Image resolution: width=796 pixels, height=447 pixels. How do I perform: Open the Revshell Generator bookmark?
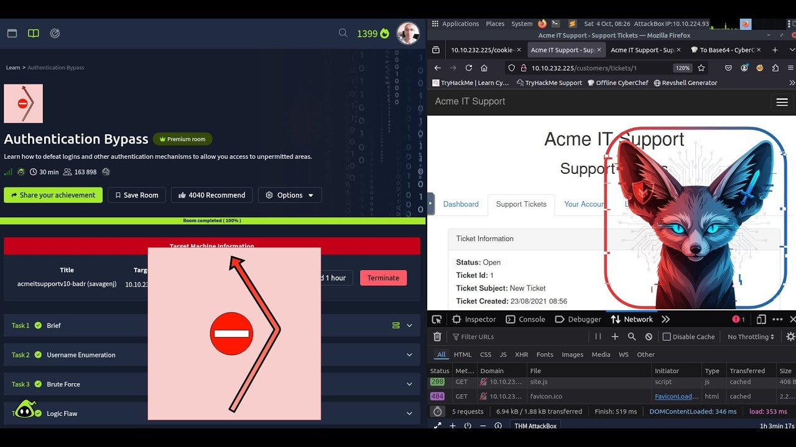tap(685, 83)
